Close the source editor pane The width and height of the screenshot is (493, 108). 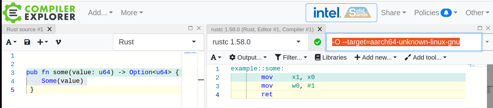199,28
